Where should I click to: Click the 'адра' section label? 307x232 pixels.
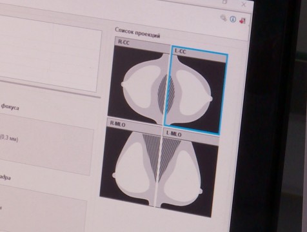click(x=5, y=177)
